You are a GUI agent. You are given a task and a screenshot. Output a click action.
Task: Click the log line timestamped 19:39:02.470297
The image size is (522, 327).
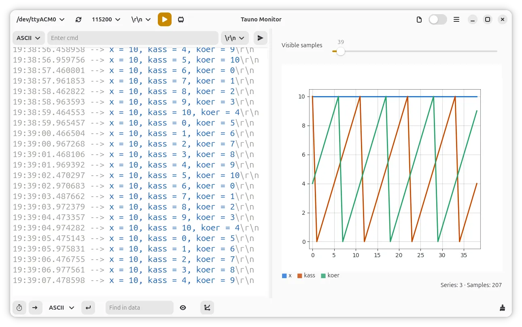[x=136, y=175]
